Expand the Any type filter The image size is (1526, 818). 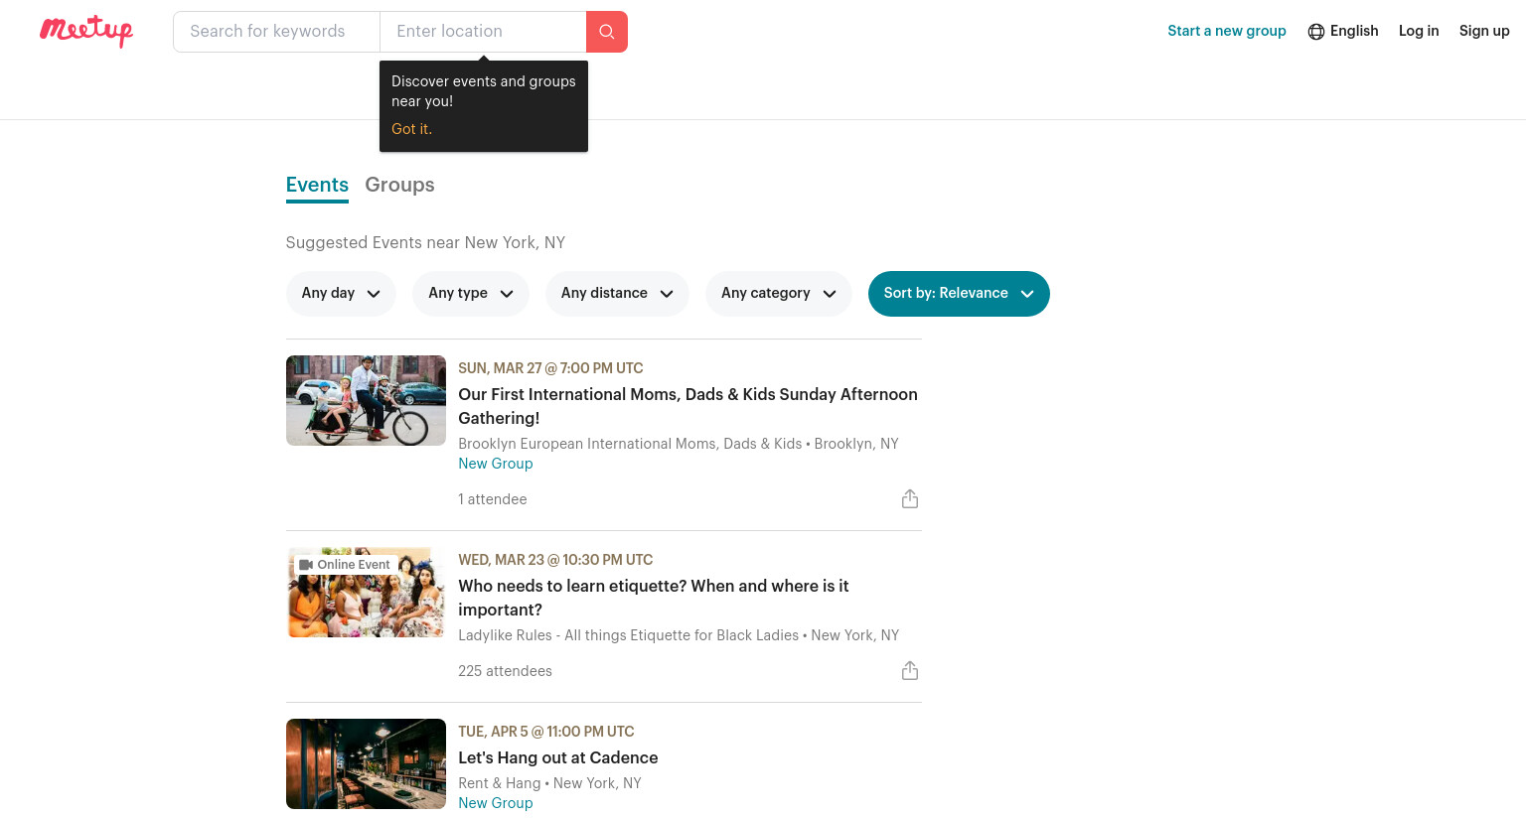click(x=471, y=294)
